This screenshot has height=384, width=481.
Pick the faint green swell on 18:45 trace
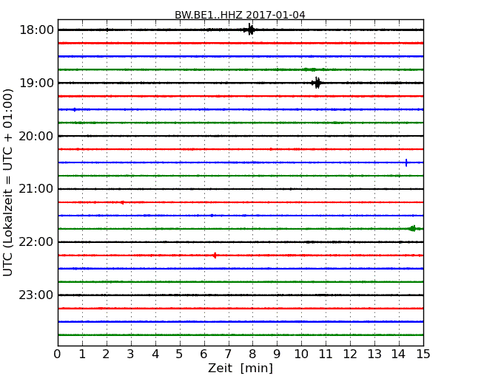click(311, 69)
